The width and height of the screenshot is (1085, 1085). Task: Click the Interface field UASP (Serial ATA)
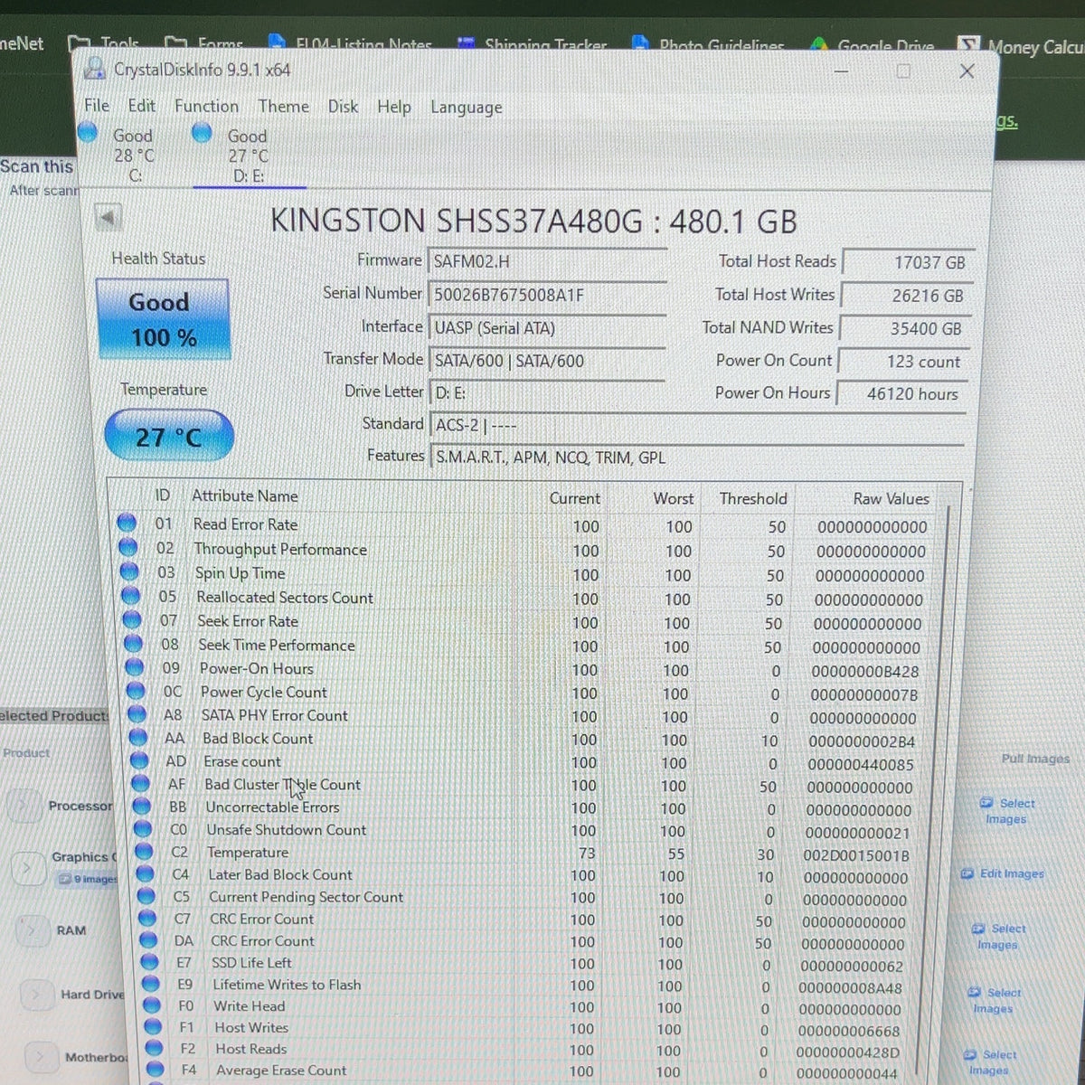coord(548,327)
